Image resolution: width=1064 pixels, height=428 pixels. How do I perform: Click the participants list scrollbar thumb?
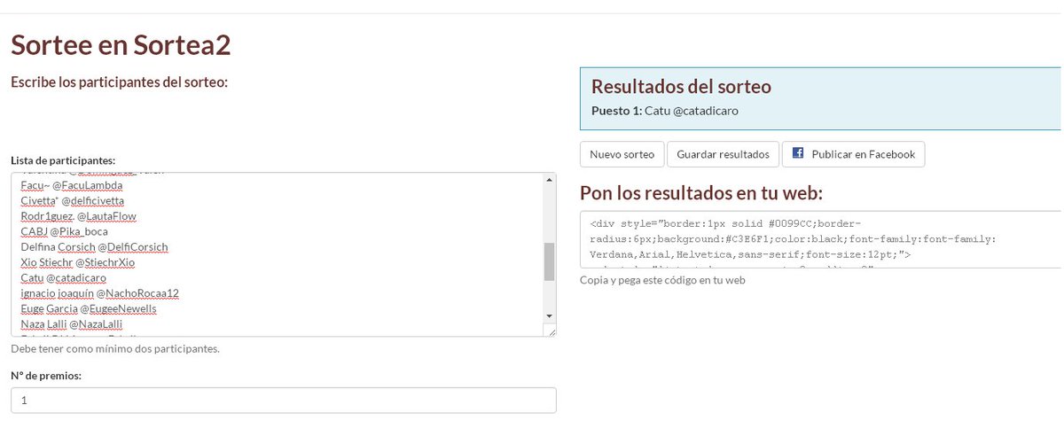[x=549, y=261]
